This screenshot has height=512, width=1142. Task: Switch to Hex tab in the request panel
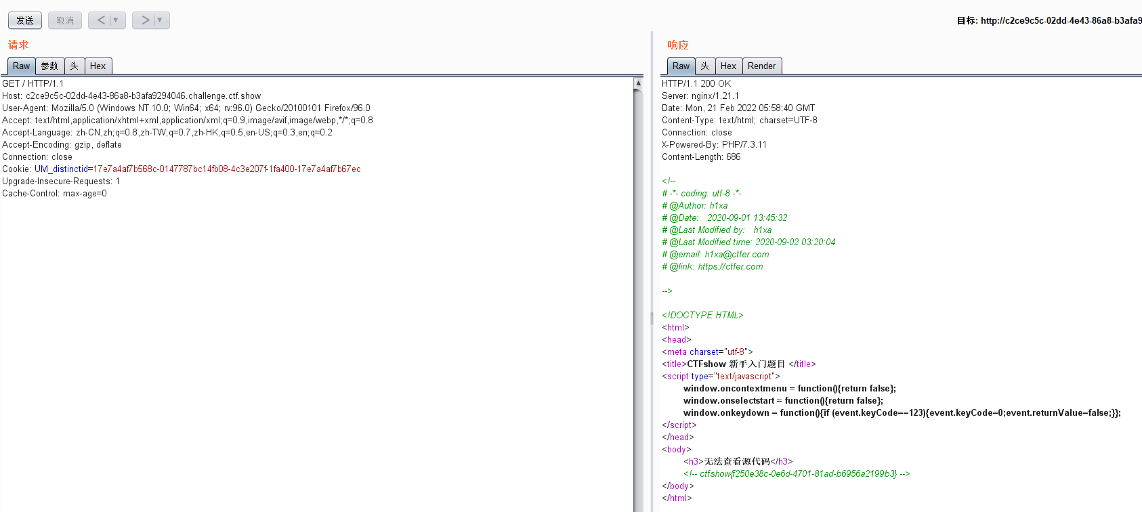tap(98, 66)
